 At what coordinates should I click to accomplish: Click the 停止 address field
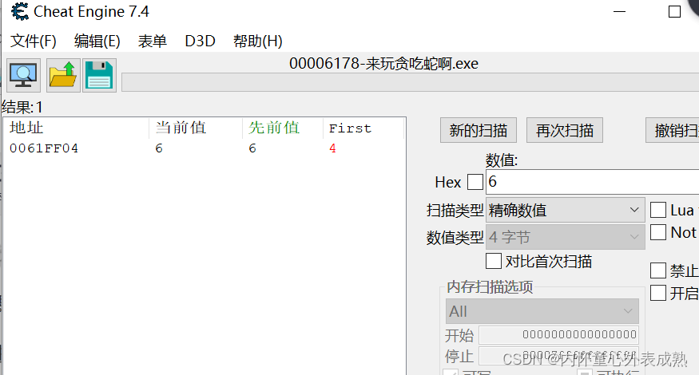pyautogui.click(x=559, y=356)
